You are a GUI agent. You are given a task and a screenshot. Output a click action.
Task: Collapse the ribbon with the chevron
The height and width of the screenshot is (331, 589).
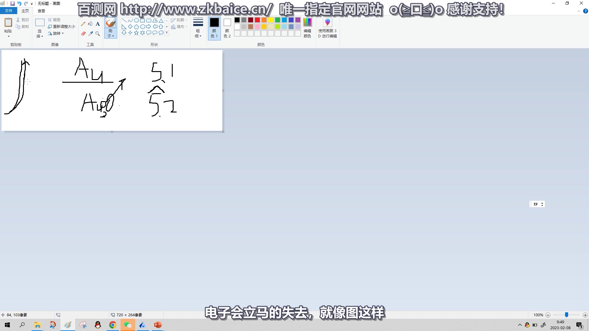pyautogui.click(x=579, y=11)
